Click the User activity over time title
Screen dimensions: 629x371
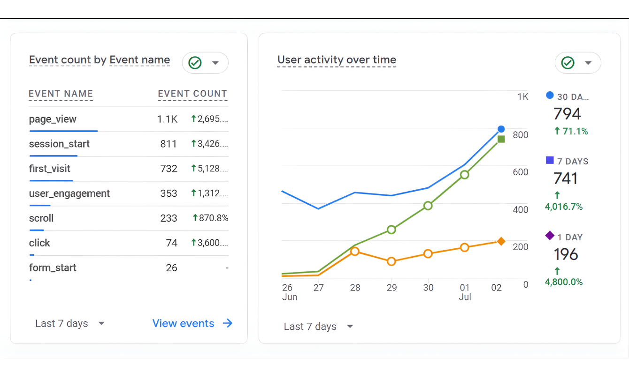[x=337, y=60]
